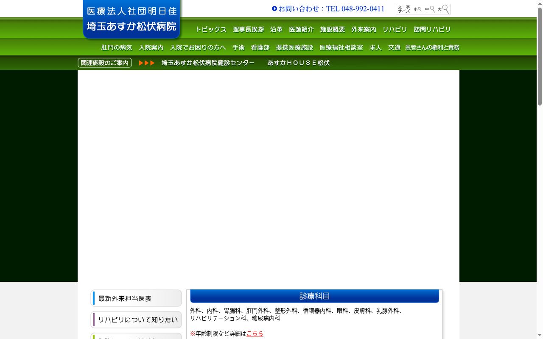Screen dimensions: 543x339
Task: Open the 施設概要 menu item
Action: [333, 29]
